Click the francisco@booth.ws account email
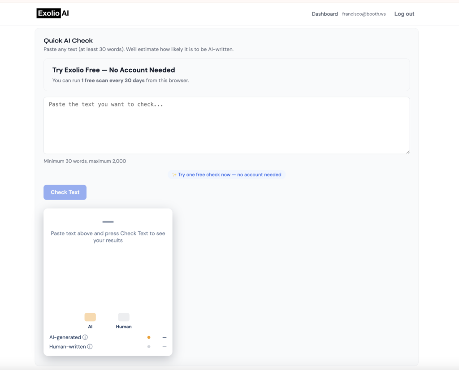Screen dimensions: 459x370 pyautogui.click(x=364, y=14)
